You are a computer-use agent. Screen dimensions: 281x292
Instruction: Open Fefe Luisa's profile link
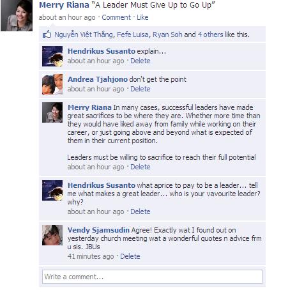(x=133, y=35)
